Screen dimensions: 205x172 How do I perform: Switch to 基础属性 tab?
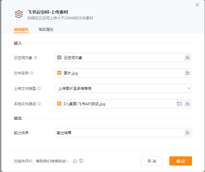click(x=21, y=30)
